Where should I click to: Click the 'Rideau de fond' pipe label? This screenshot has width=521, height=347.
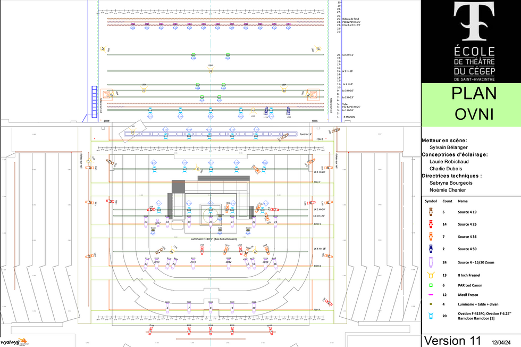pyautogui.click(x=350, y=19)
